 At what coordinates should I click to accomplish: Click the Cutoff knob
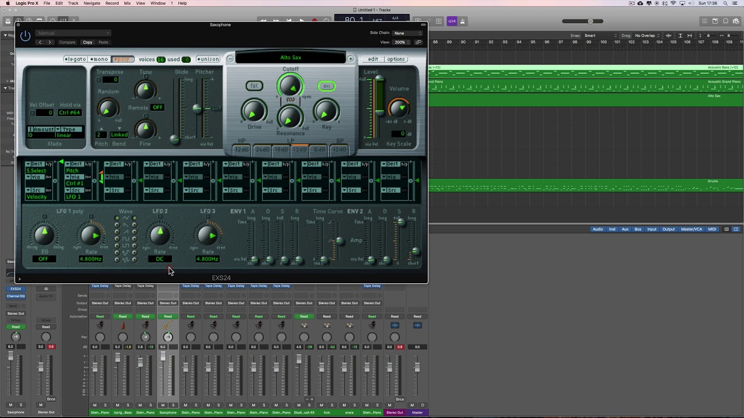click(290, 86)
